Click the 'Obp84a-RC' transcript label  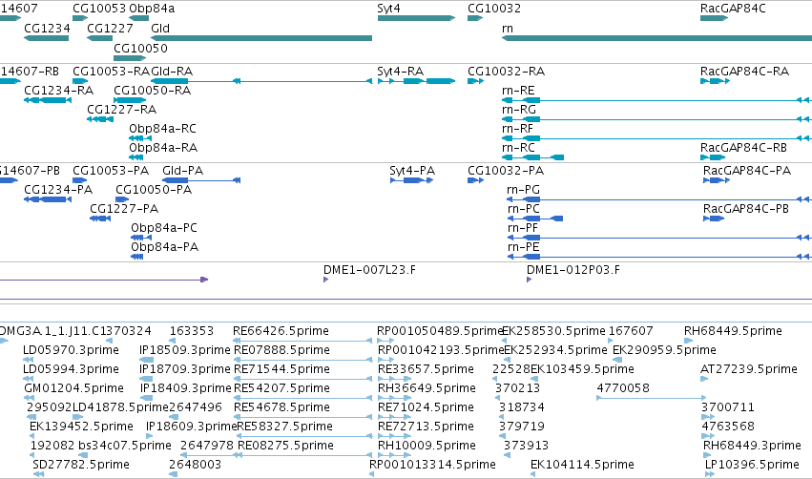click(162, 129)
